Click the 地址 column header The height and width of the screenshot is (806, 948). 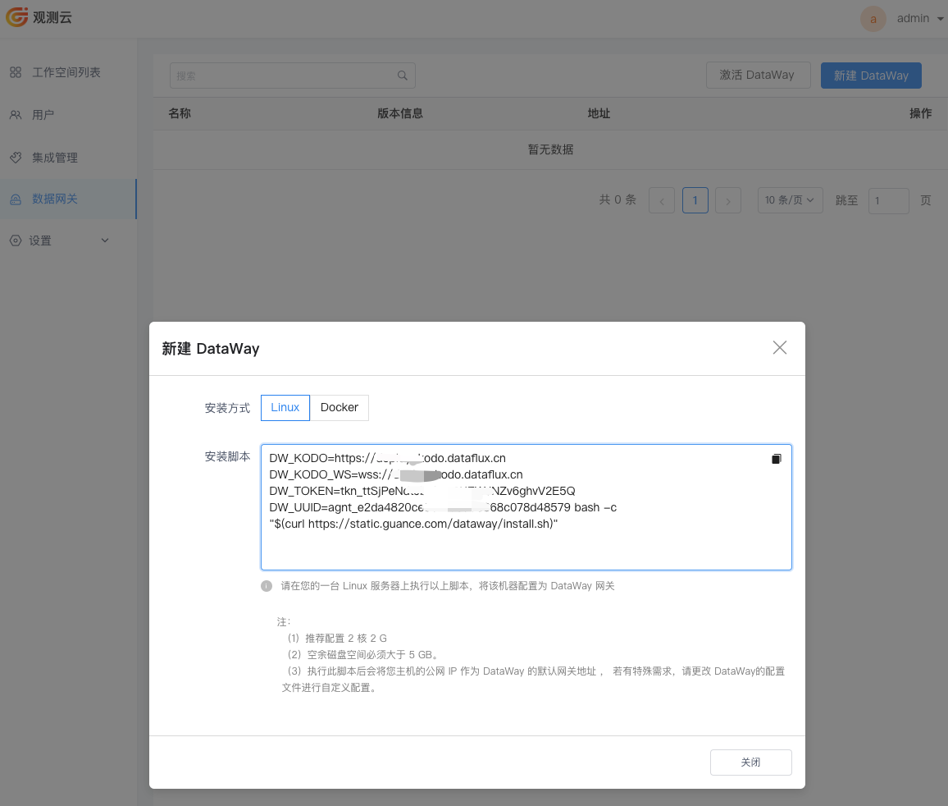pos(599,113)
